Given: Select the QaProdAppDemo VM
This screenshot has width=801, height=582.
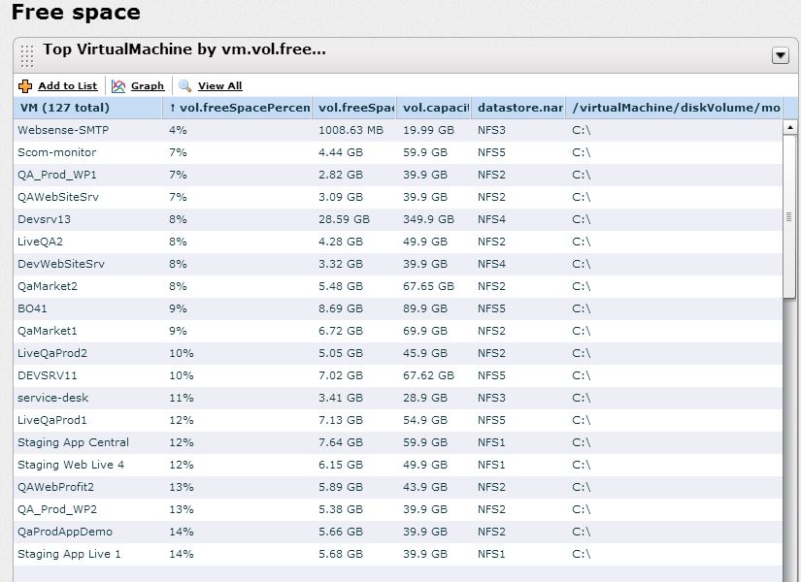Looking at the screenshot, I should click(65, 532).
